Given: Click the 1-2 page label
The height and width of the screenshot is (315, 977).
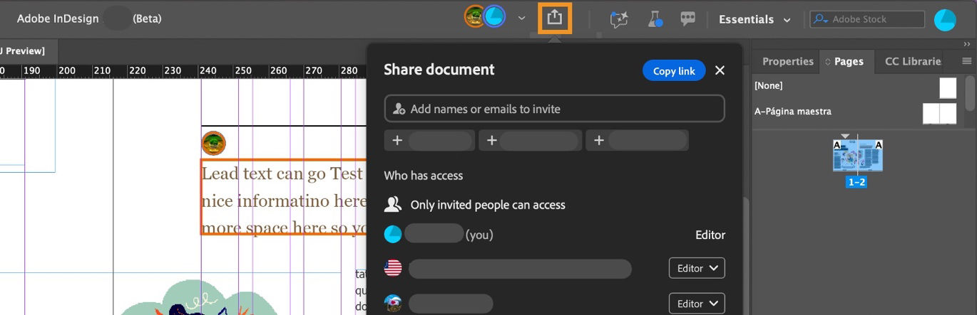Looking at the screenshot, I should click(x=856, y=182).
